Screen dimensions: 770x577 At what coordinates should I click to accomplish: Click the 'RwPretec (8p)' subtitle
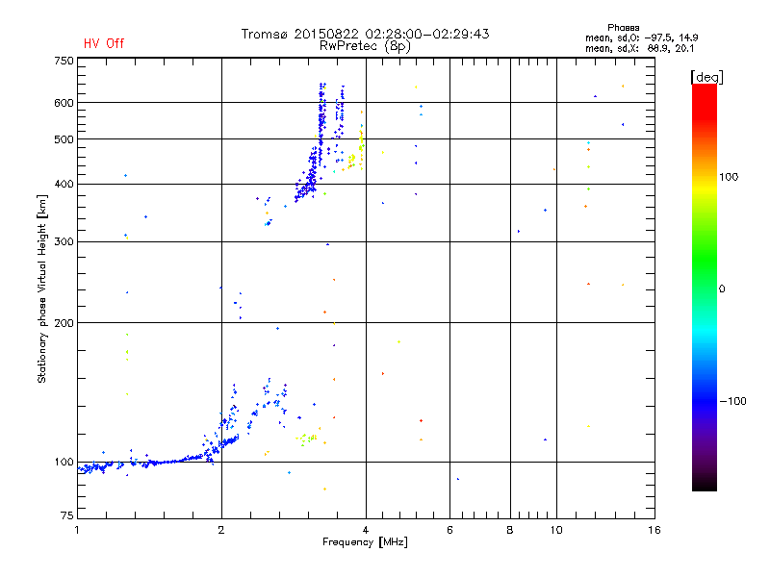pyautogui.click(x=365, y=46)
